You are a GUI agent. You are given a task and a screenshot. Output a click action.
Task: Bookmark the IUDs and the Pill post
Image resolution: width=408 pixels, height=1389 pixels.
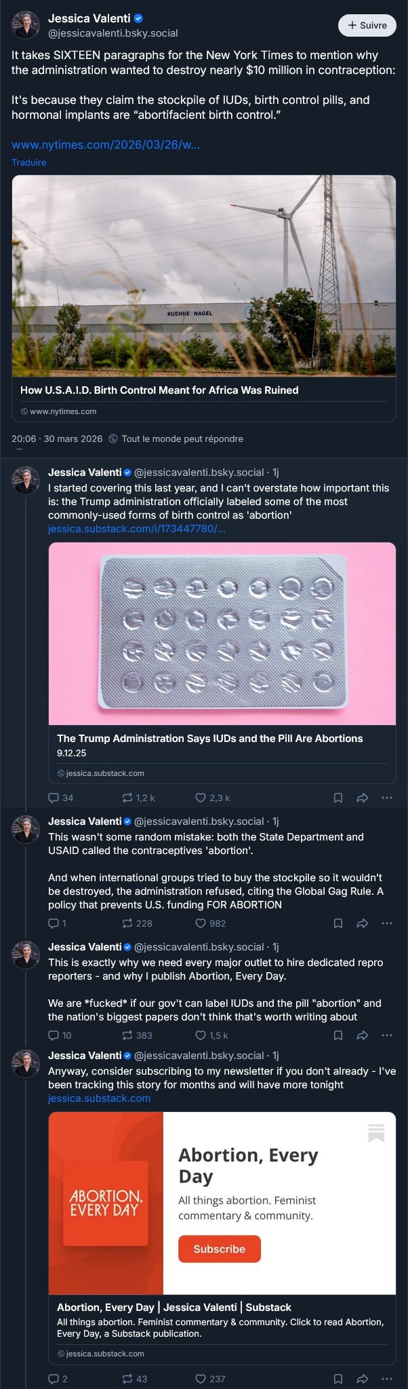click(x=338, y=798)
